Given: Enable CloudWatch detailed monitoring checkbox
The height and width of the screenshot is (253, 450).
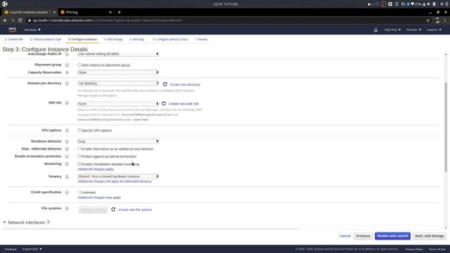Looking at the screenshot, I should click(x=79, y=164).
